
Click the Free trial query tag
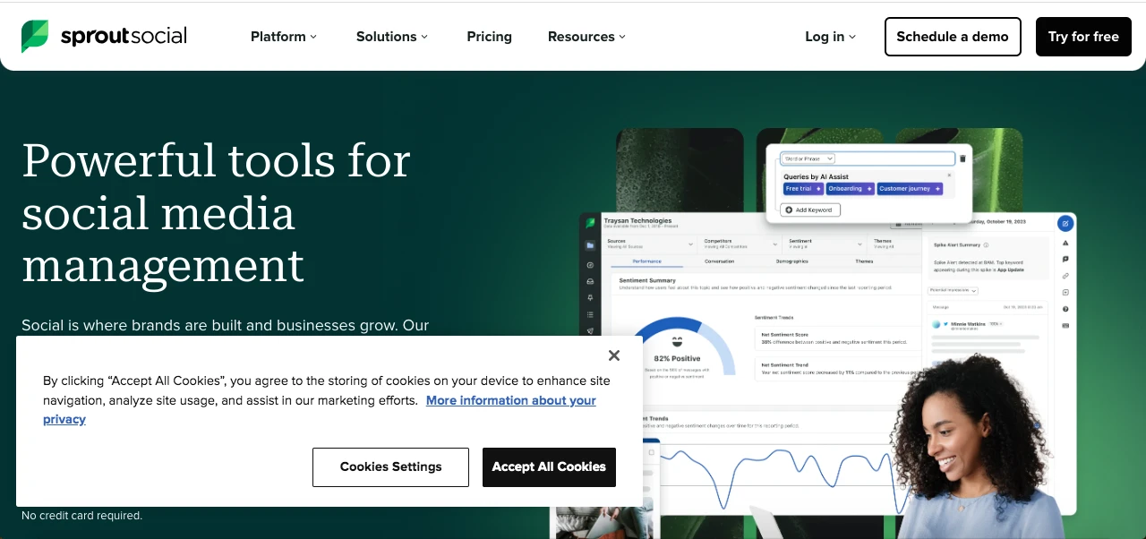[801, 188]
